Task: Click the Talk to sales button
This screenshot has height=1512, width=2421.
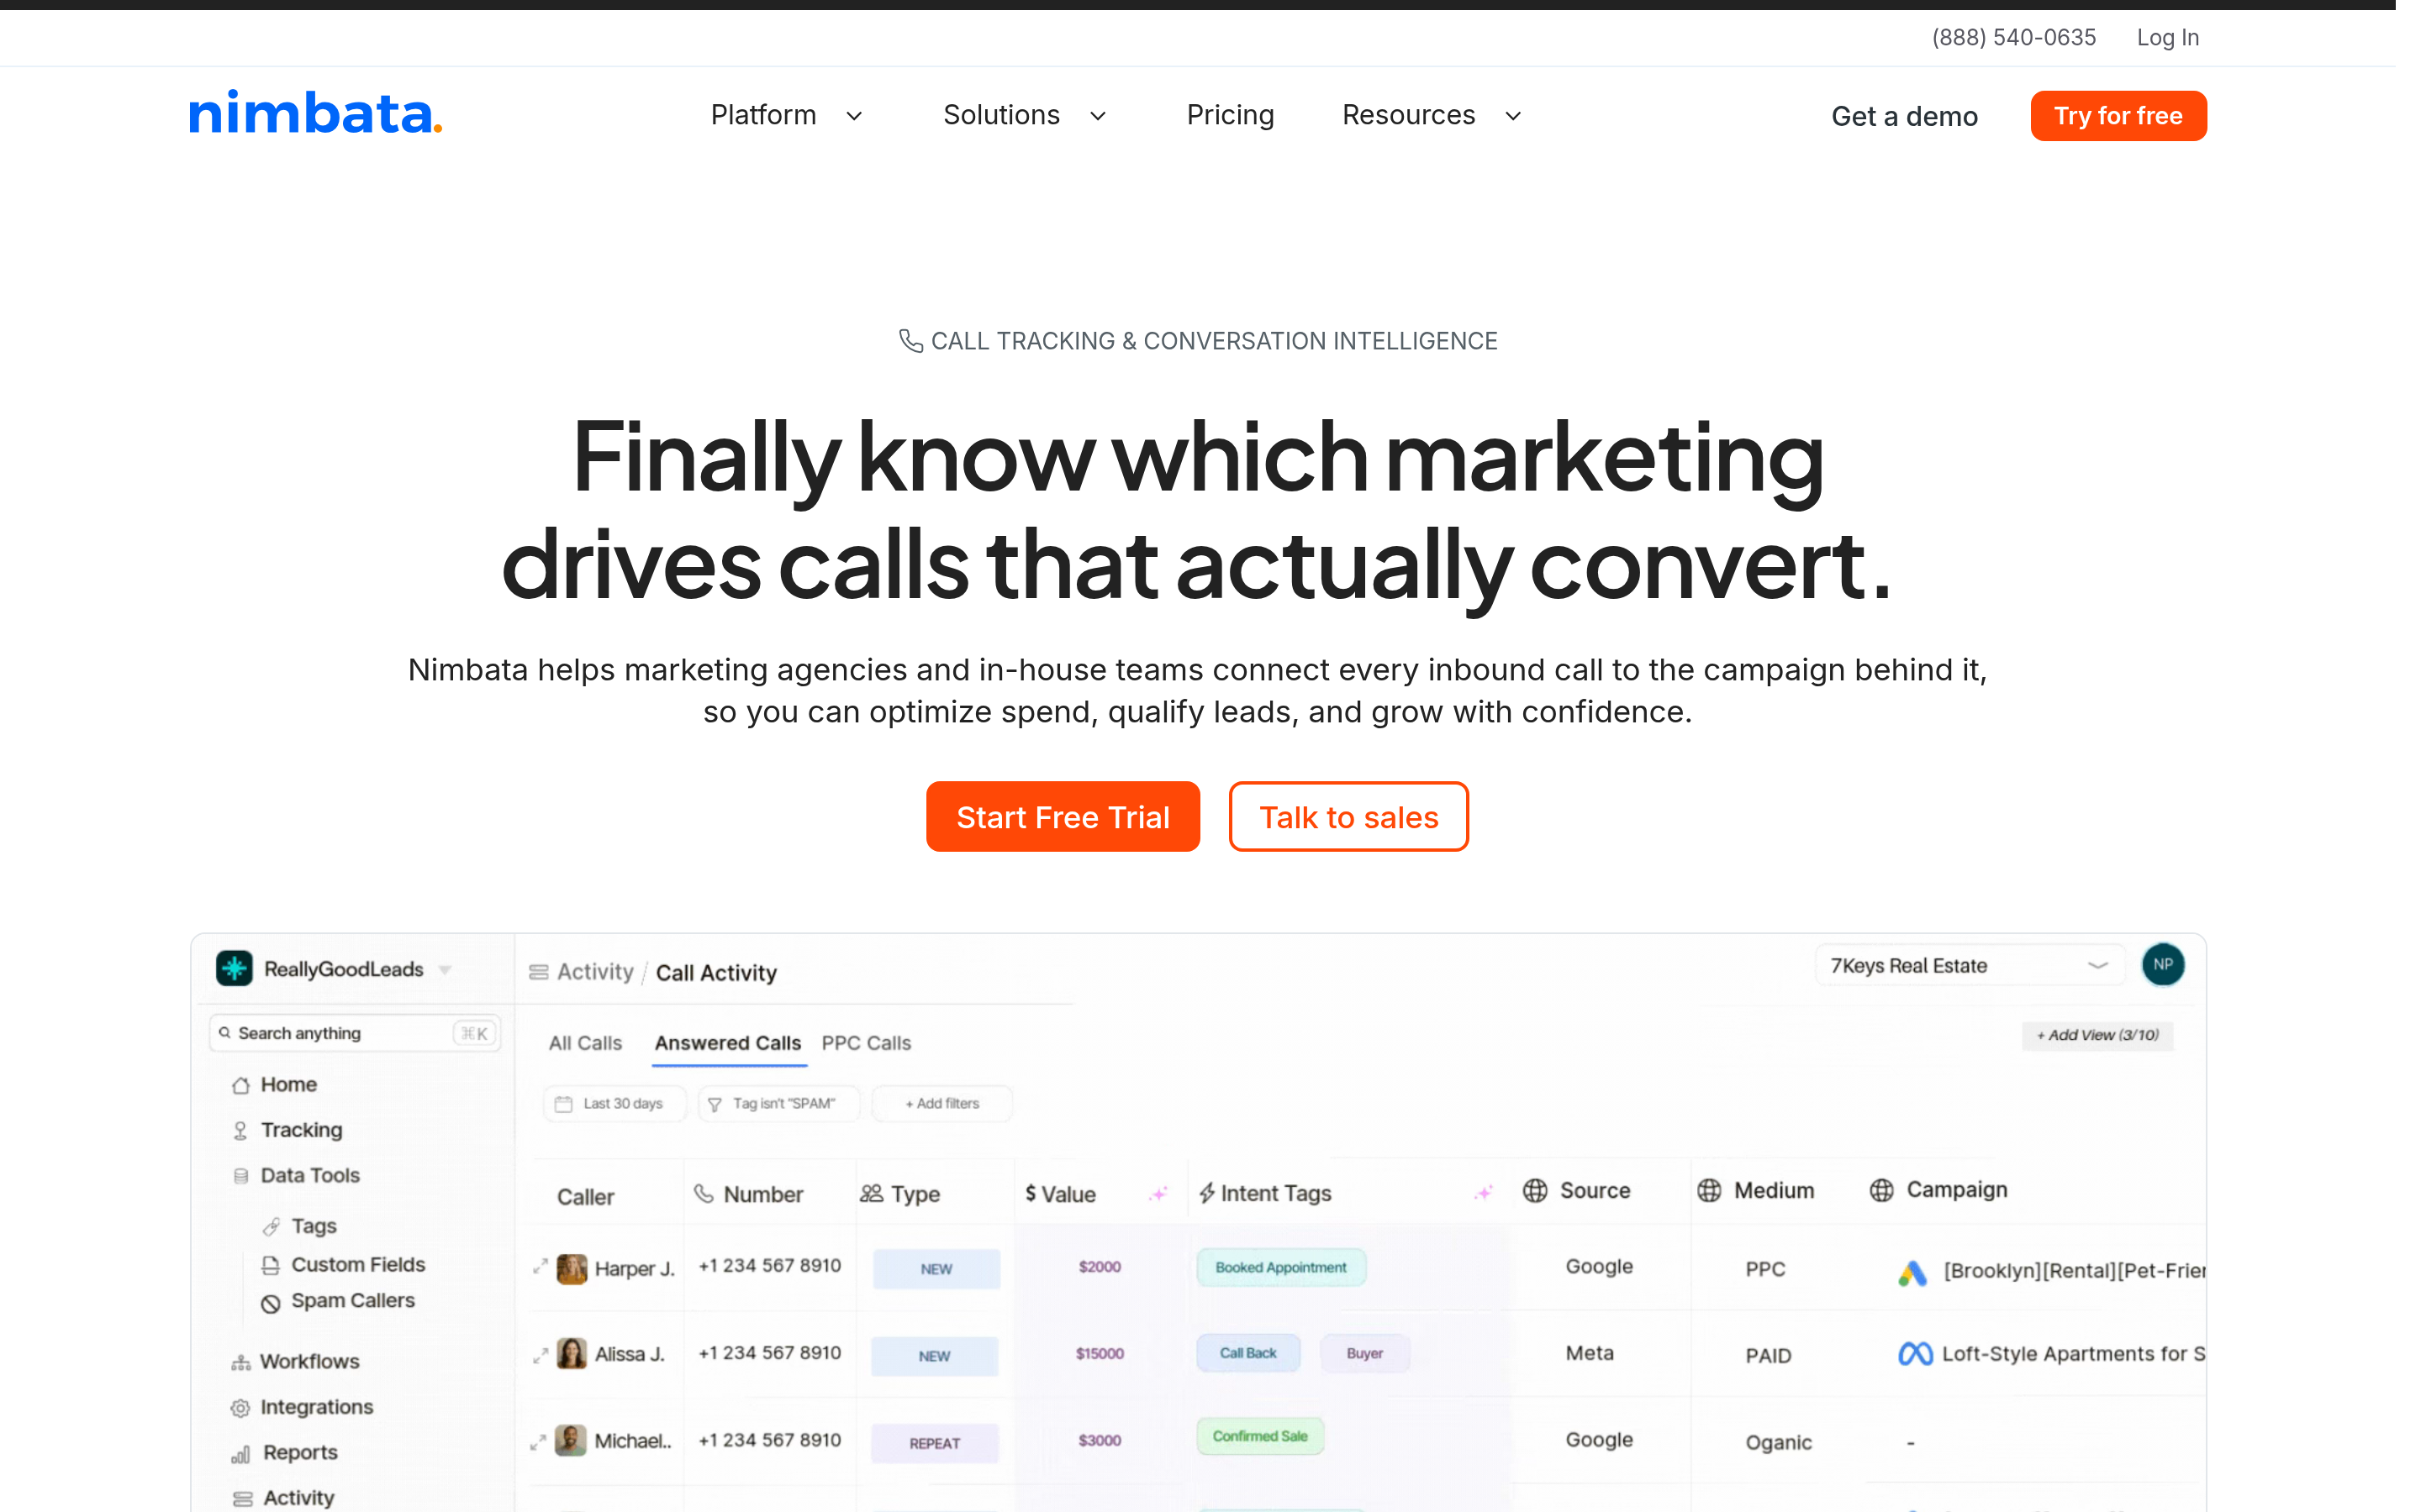Action: 1348,816
